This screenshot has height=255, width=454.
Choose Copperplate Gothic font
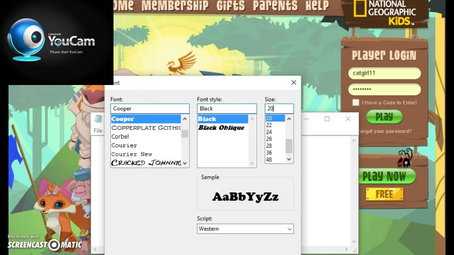point(146,128)
